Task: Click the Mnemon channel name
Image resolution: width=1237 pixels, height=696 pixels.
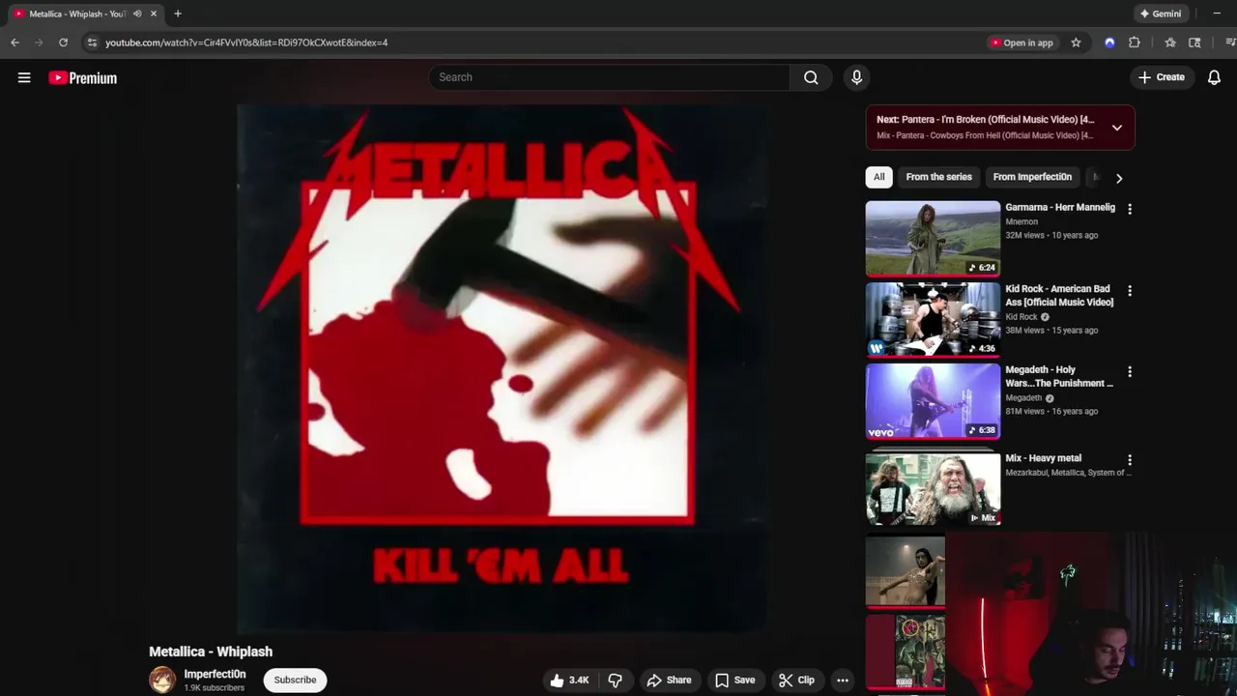Action: coord(1021,221)
